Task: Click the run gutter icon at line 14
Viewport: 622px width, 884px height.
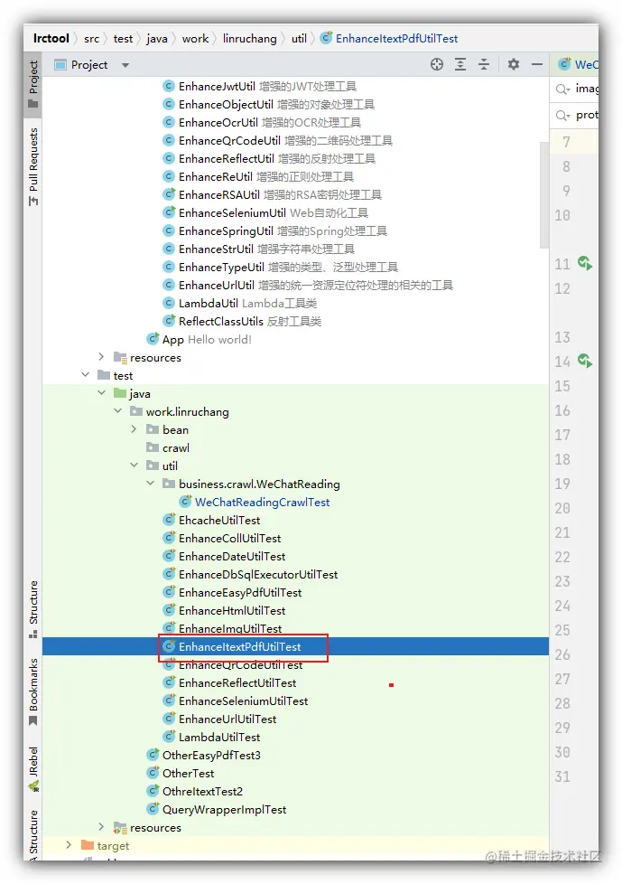Action: (585, 361)
